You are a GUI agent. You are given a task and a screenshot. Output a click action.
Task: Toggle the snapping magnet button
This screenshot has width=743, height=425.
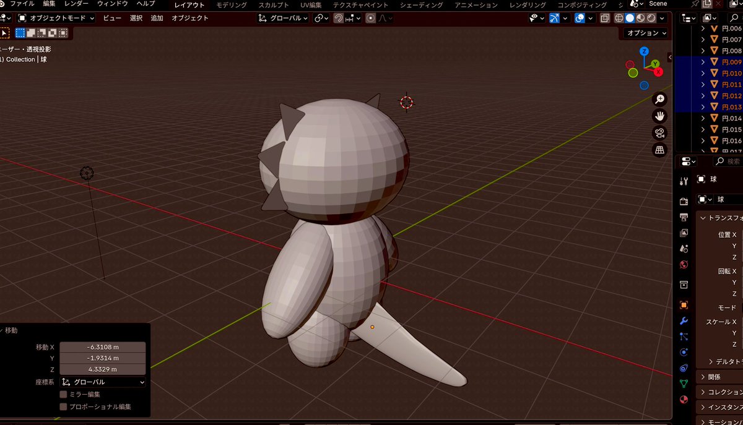tap(339, 18)
